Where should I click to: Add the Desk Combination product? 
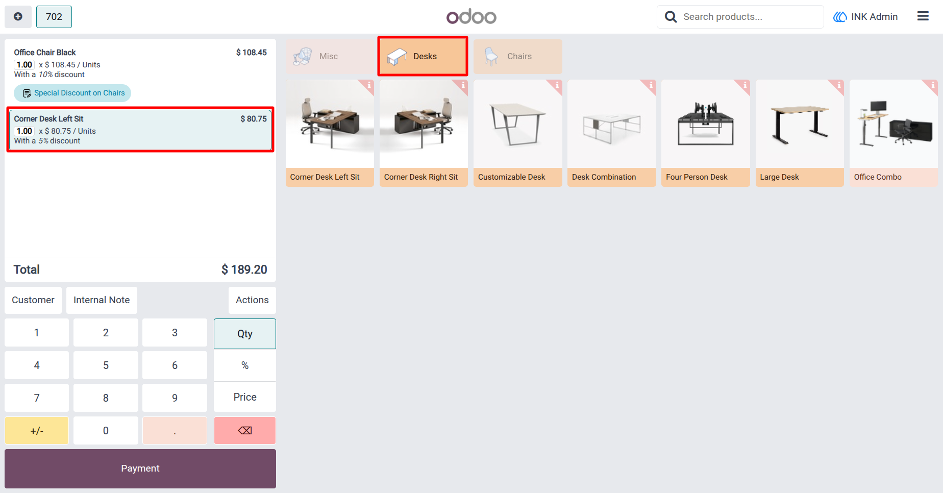[x=611, y=133]
